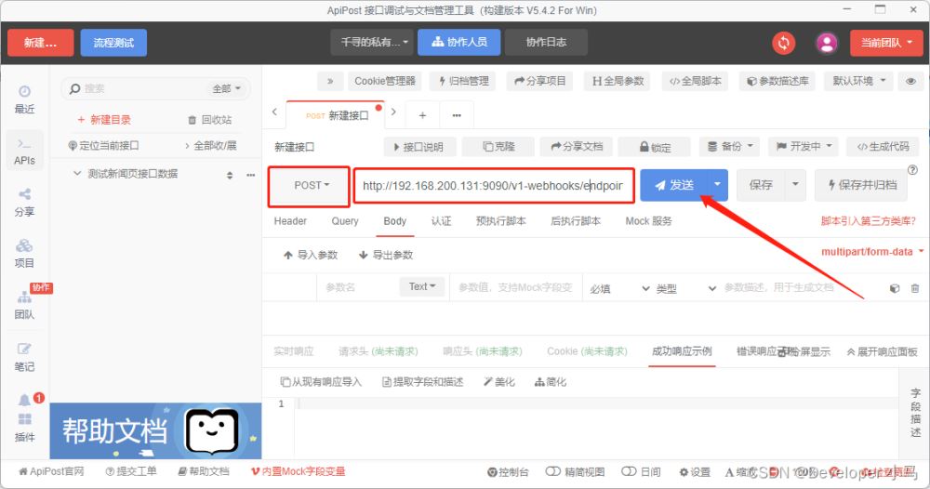Delete the parameter row with trash icon
The image size is (930, 489).
915,288
